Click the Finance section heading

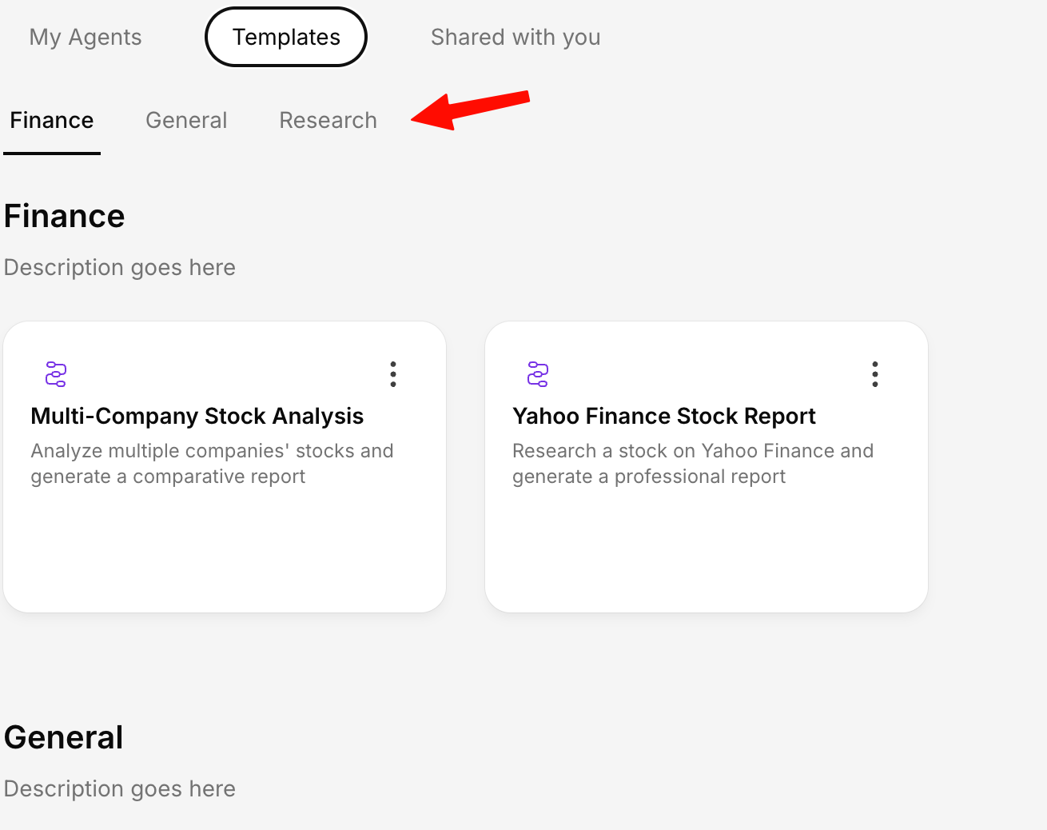click(x=65, y=217)
